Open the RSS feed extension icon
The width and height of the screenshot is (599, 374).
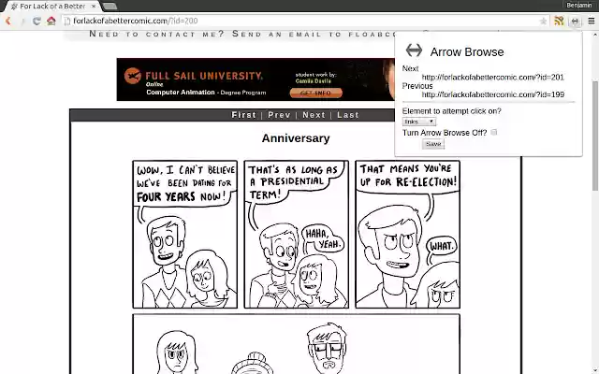point(559,21)
